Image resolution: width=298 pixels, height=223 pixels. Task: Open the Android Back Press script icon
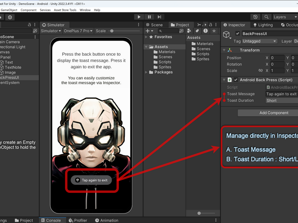[229, 80]
